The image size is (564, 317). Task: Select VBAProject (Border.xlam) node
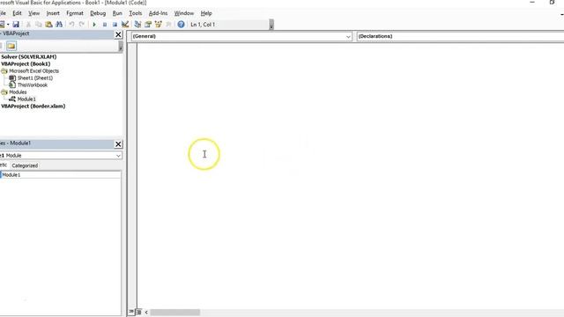tap(33, 107)
